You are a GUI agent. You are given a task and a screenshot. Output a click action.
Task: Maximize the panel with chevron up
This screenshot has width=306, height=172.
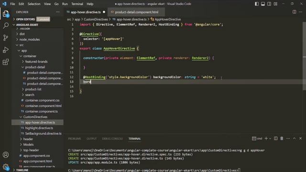point(295,139)
